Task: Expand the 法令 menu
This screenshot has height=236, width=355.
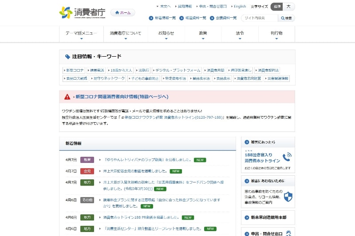Action: click(240, 34)
